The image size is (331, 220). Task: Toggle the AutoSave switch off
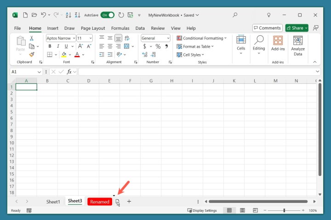click(x=107, y=15)
